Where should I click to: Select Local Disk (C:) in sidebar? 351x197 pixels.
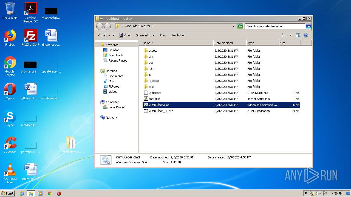pos(118,107)
